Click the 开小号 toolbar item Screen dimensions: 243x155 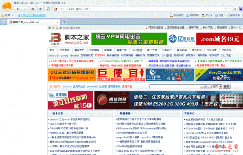[207, 15]
